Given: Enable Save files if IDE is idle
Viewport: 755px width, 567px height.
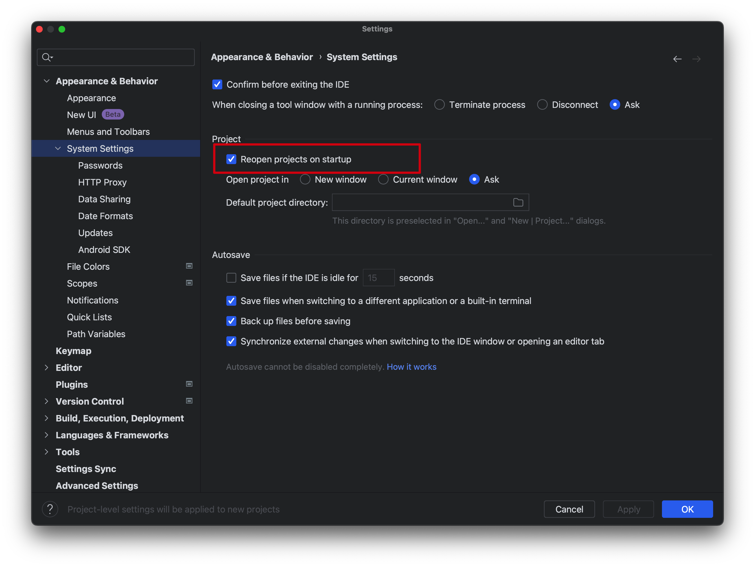Looking at the screenshot, I should click(231, 278).
